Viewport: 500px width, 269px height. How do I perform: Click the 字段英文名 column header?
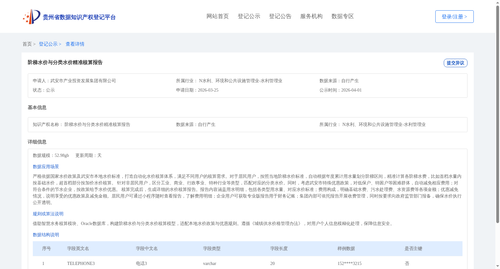(78, 248)
